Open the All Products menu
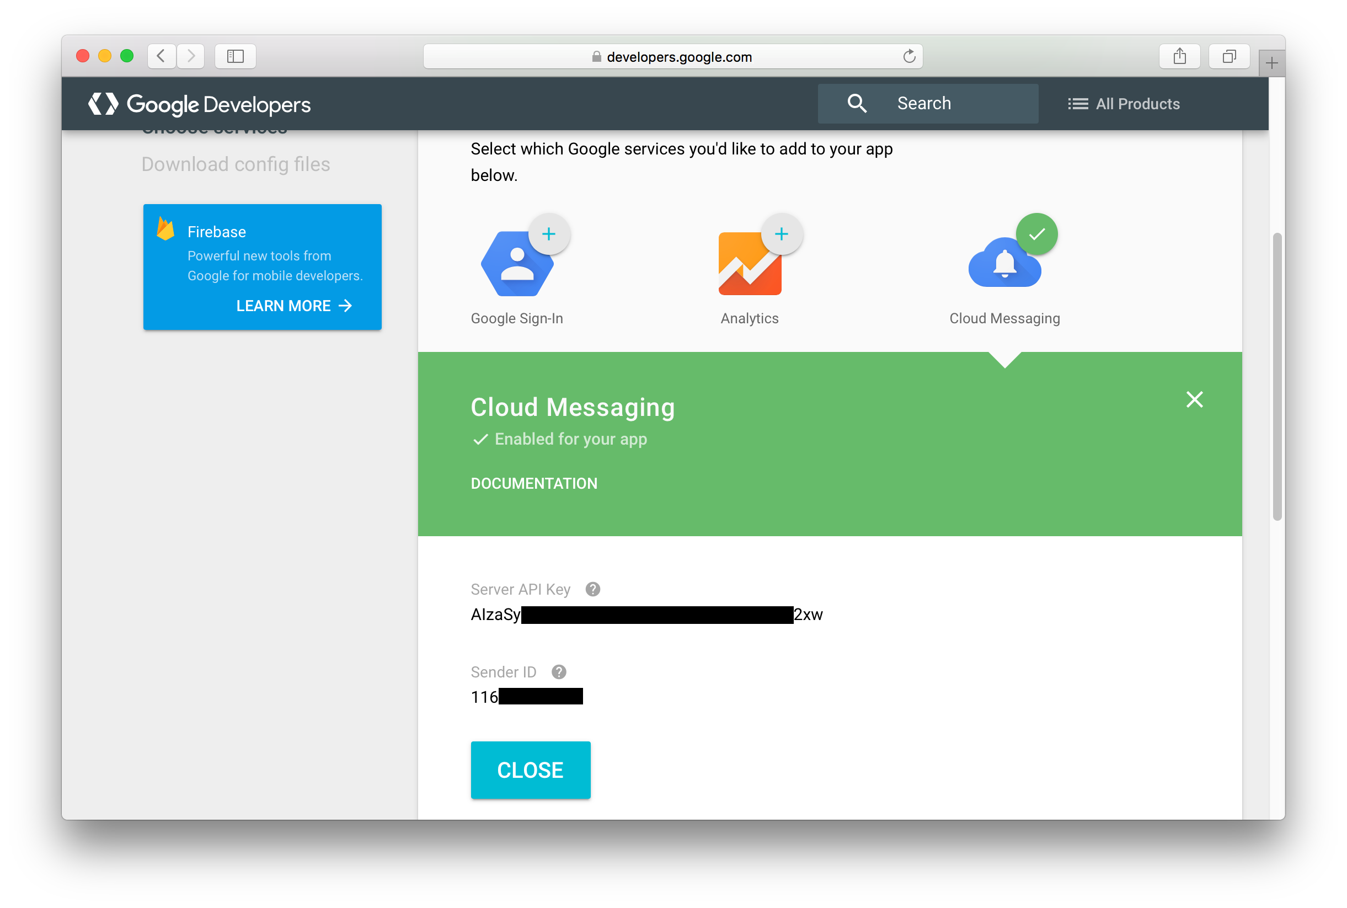The height and width of the screenshot is (908, 1347). click(x=1123, y=104)
